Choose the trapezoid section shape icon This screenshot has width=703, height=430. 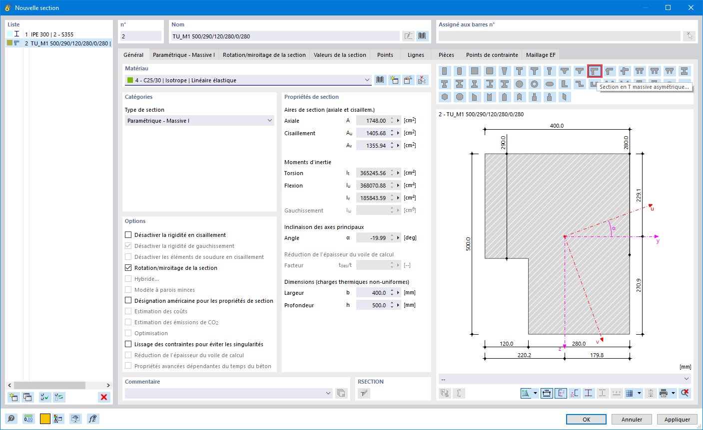505,71
